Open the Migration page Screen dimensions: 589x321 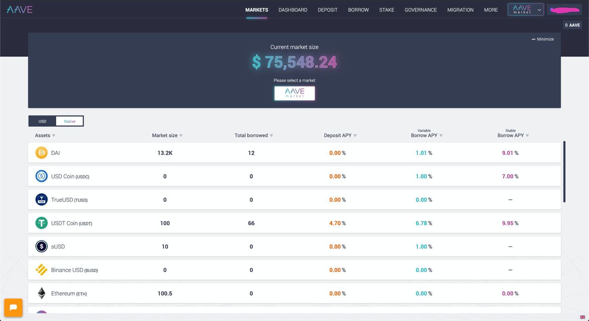(460, 10)
